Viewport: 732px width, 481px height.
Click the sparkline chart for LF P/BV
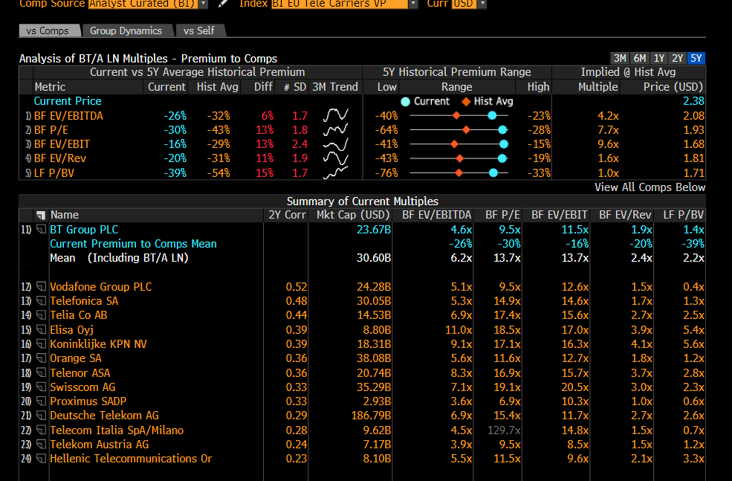336,172
